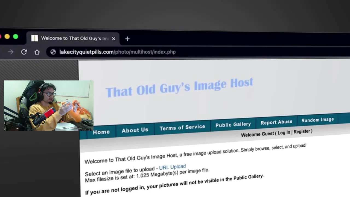Open the Report Abuse page
The height and width of the screenshot is (197, 350).
point(276,122)
